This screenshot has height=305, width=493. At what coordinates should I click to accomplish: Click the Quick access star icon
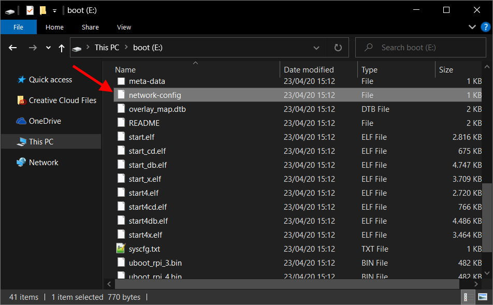pos(21,80)
